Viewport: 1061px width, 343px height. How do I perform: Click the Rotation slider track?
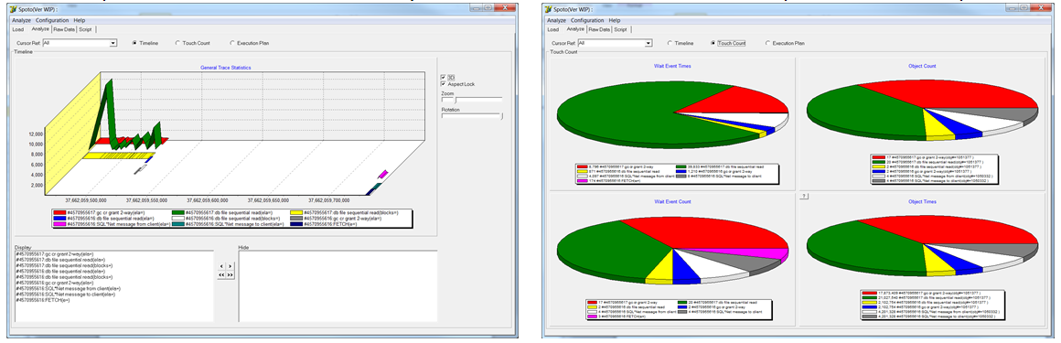tap(472, 115)
